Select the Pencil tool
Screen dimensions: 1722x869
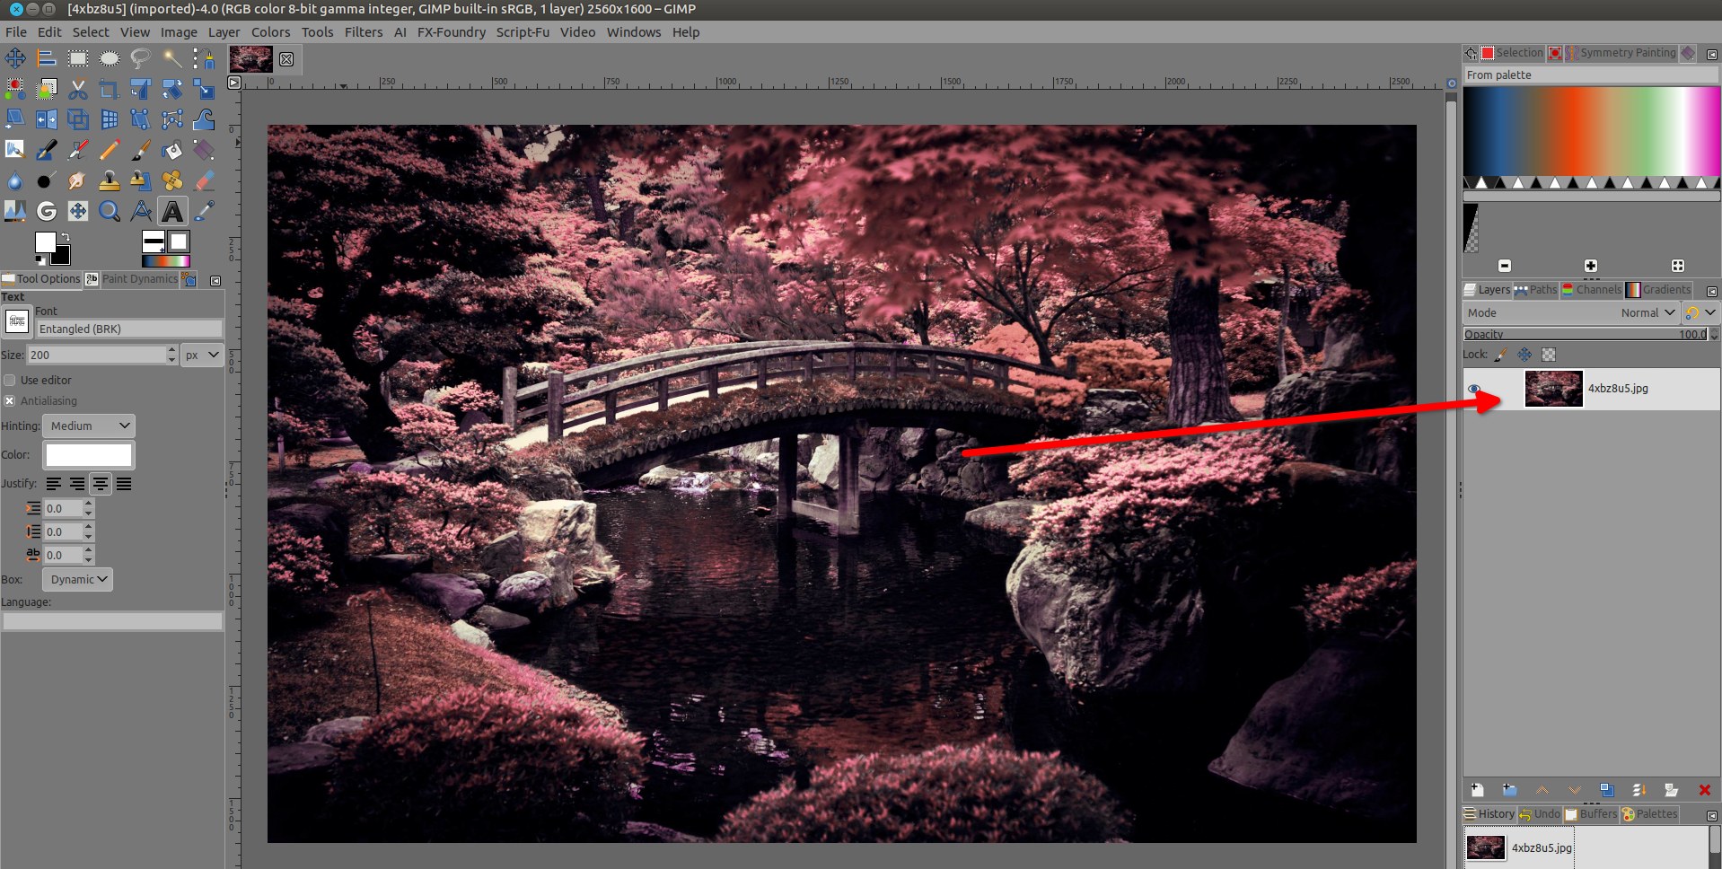tap(110, 150)
